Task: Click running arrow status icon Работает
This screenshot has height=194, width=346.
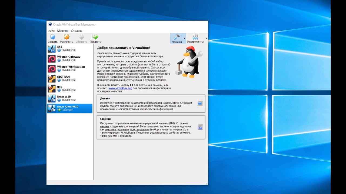Action: (x=59, y=110)
